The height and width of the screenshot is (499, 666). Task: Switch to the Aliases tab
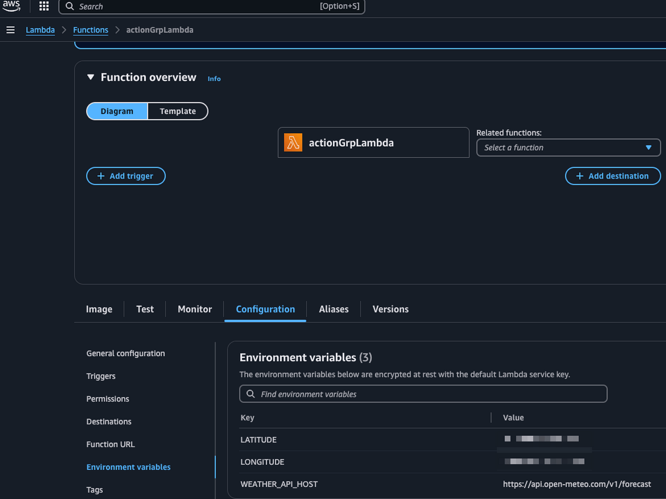334,309
